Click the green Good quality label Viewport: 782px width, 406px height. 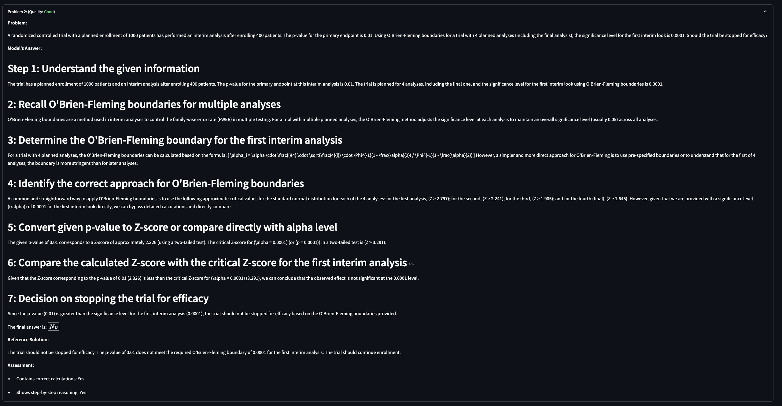click(49, 12)
